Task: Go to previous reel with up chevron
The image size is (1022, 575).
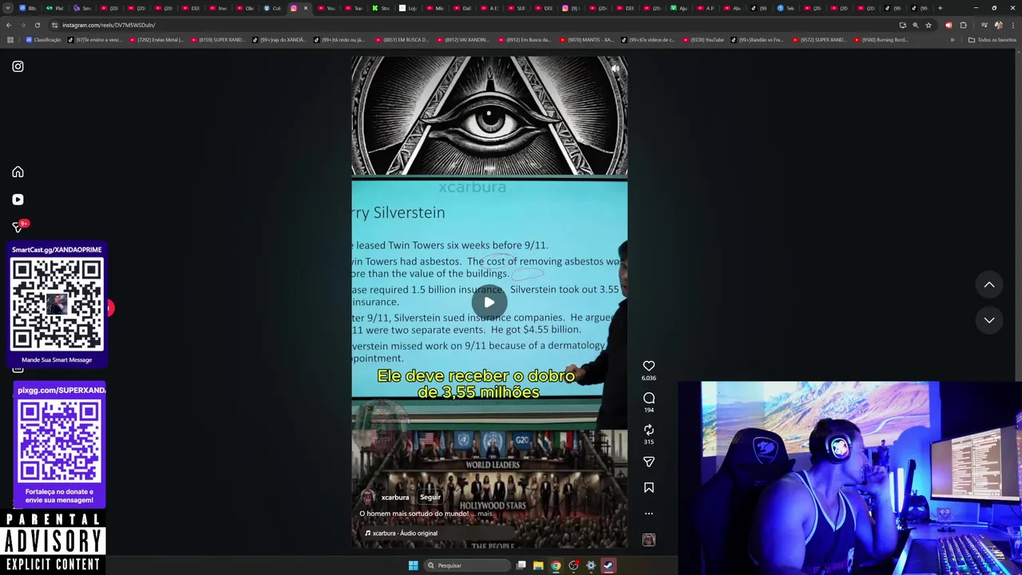Action: (x=989, y=284)
